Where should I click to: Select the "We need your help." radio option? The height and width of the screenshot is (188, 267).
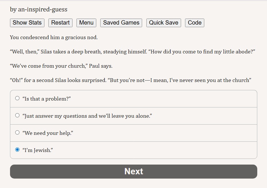pos(17,133)
